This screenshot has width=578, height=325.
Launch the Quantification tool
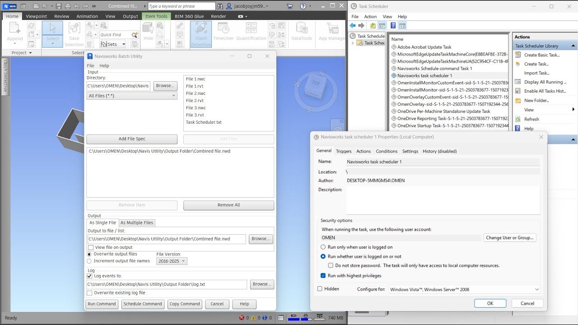tap(251, 32)
